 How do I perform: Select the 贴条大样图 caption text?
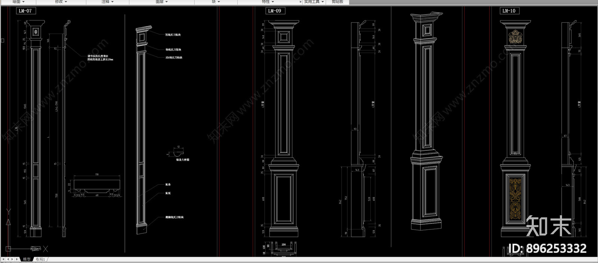(183, 160)
